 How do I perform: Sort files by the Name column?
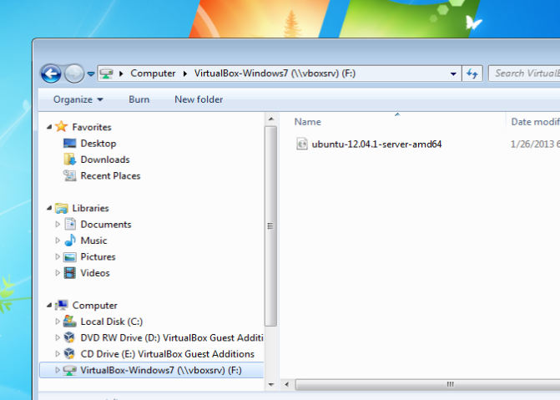pyautogui.click(x=307, y=122)
